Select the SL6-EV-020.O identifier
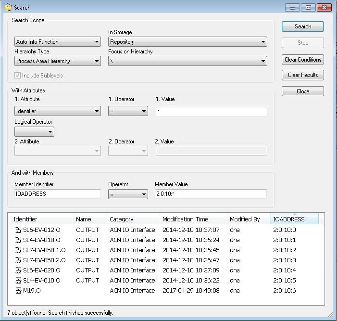This screenshot has height=321, width=337. (42, 270)
